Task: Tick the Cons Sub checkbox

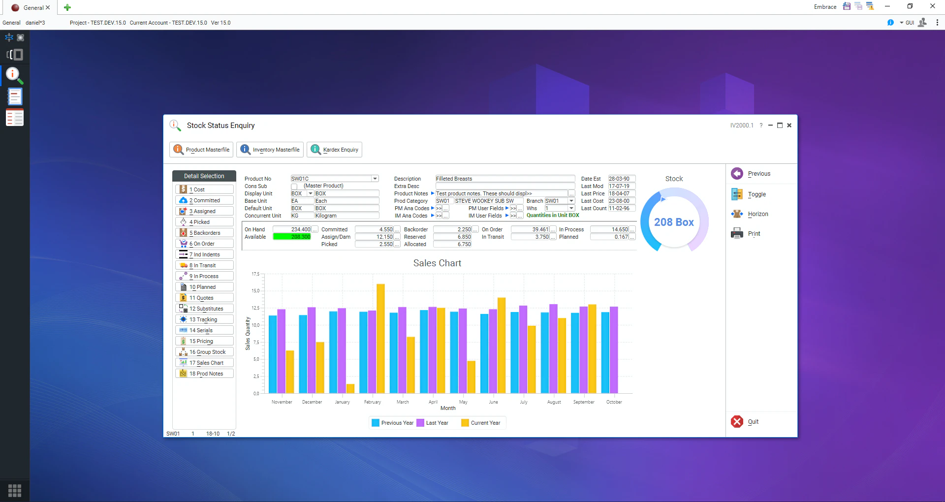Action: (x=294, y=187)
